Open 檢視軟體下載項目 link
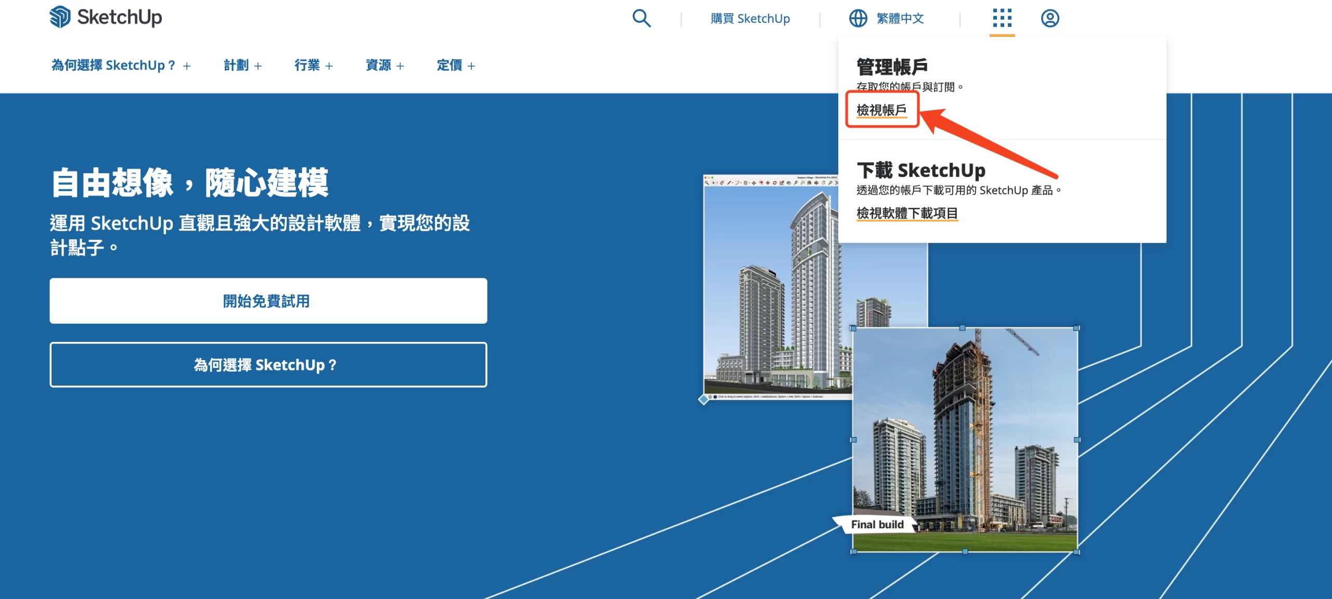 tap(907, 213)
